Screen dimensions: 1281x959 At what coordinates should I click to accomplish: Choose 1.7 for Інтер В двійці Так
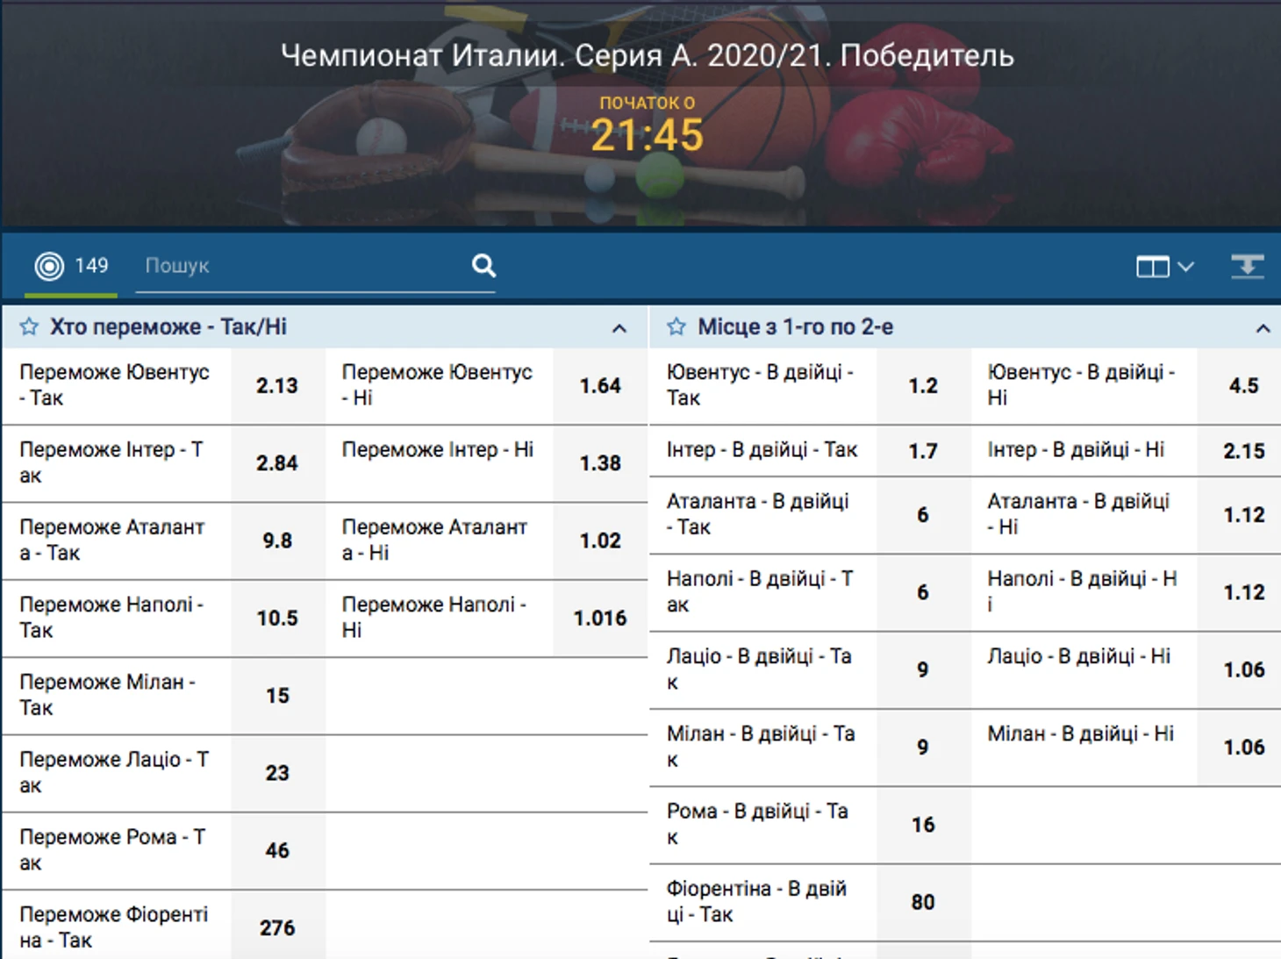click(923, 451)
